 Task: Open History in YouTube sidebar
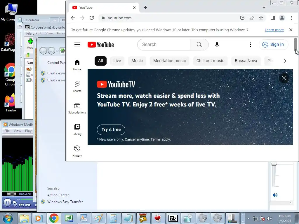click(x=77, y=151)
